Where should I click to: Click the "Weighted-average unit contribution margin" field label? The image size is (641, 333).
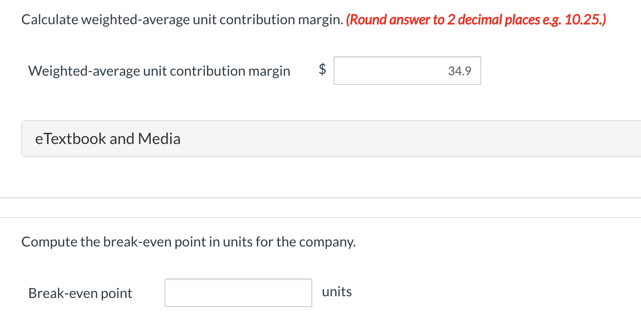(x=159, y=71)
